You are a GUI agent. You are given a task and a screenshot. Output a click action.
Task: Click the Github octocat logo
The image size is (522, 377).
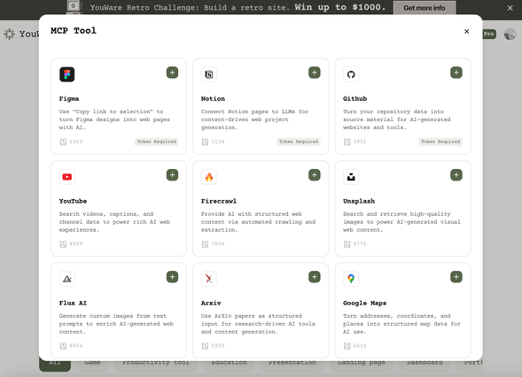[351, 74]
